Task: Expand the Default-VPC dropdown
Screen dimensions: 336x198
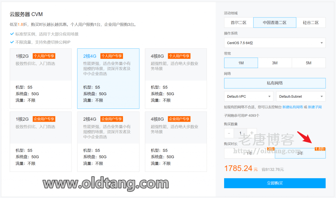Action: point(248,96)
